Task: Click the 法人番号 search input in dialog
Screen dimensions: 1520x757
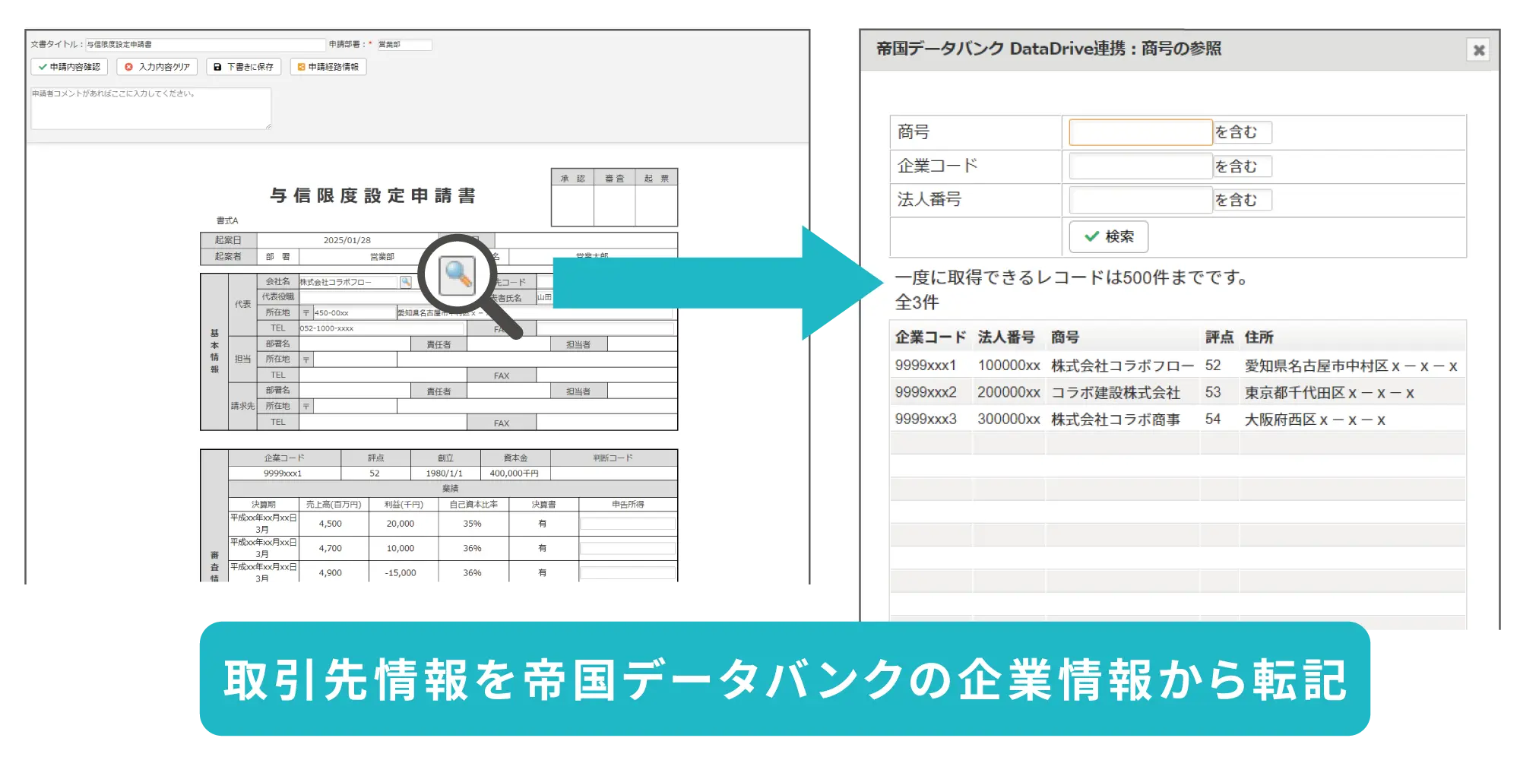Action: (1140, 200)
